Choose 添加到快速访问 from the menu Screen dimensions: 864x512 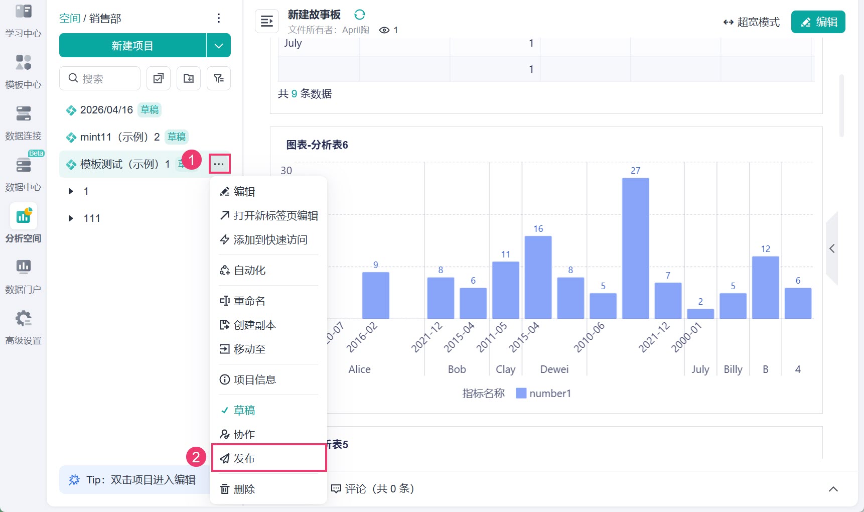[268, 239]
